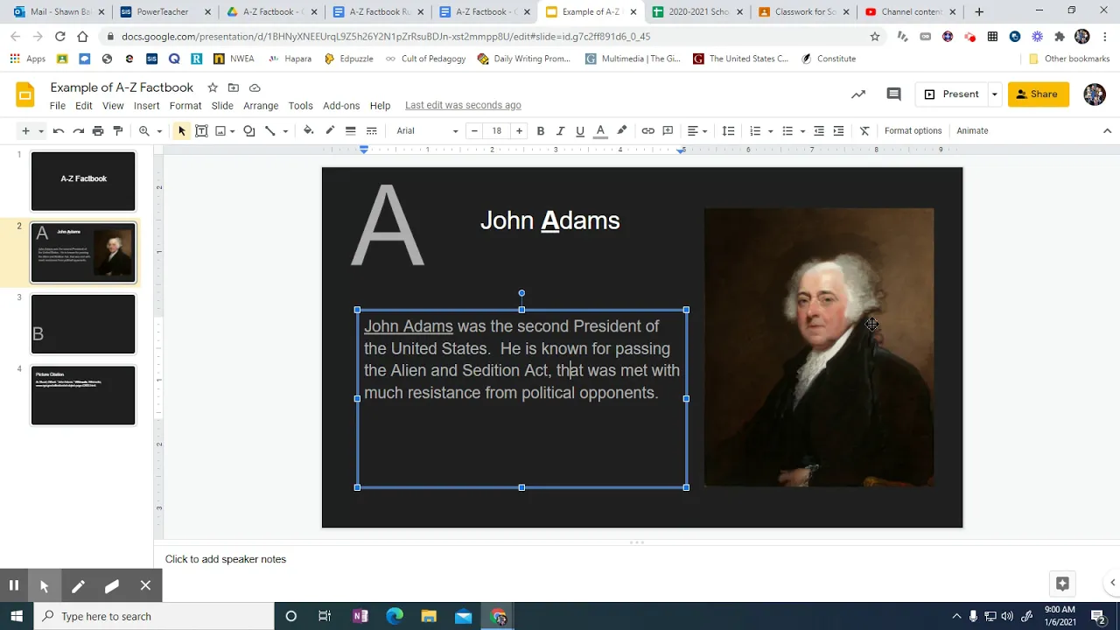
Task: Click 'Last edit was seconds ago' link
Action: pyautogui.click(x=463, y=106)
